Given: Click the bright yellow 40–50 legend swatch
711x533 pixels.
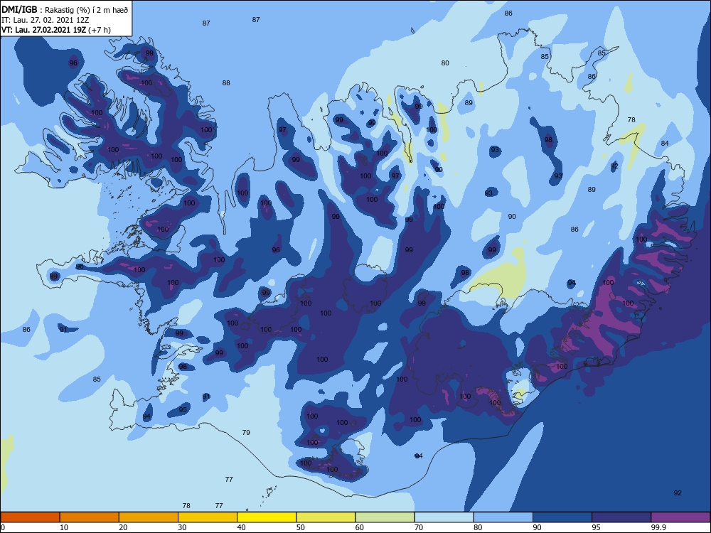Looking at the screenshot, I should click(267, 517).
